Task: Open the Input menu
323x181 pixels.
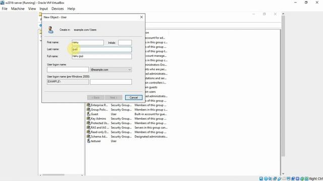Action: coord(44,9)
